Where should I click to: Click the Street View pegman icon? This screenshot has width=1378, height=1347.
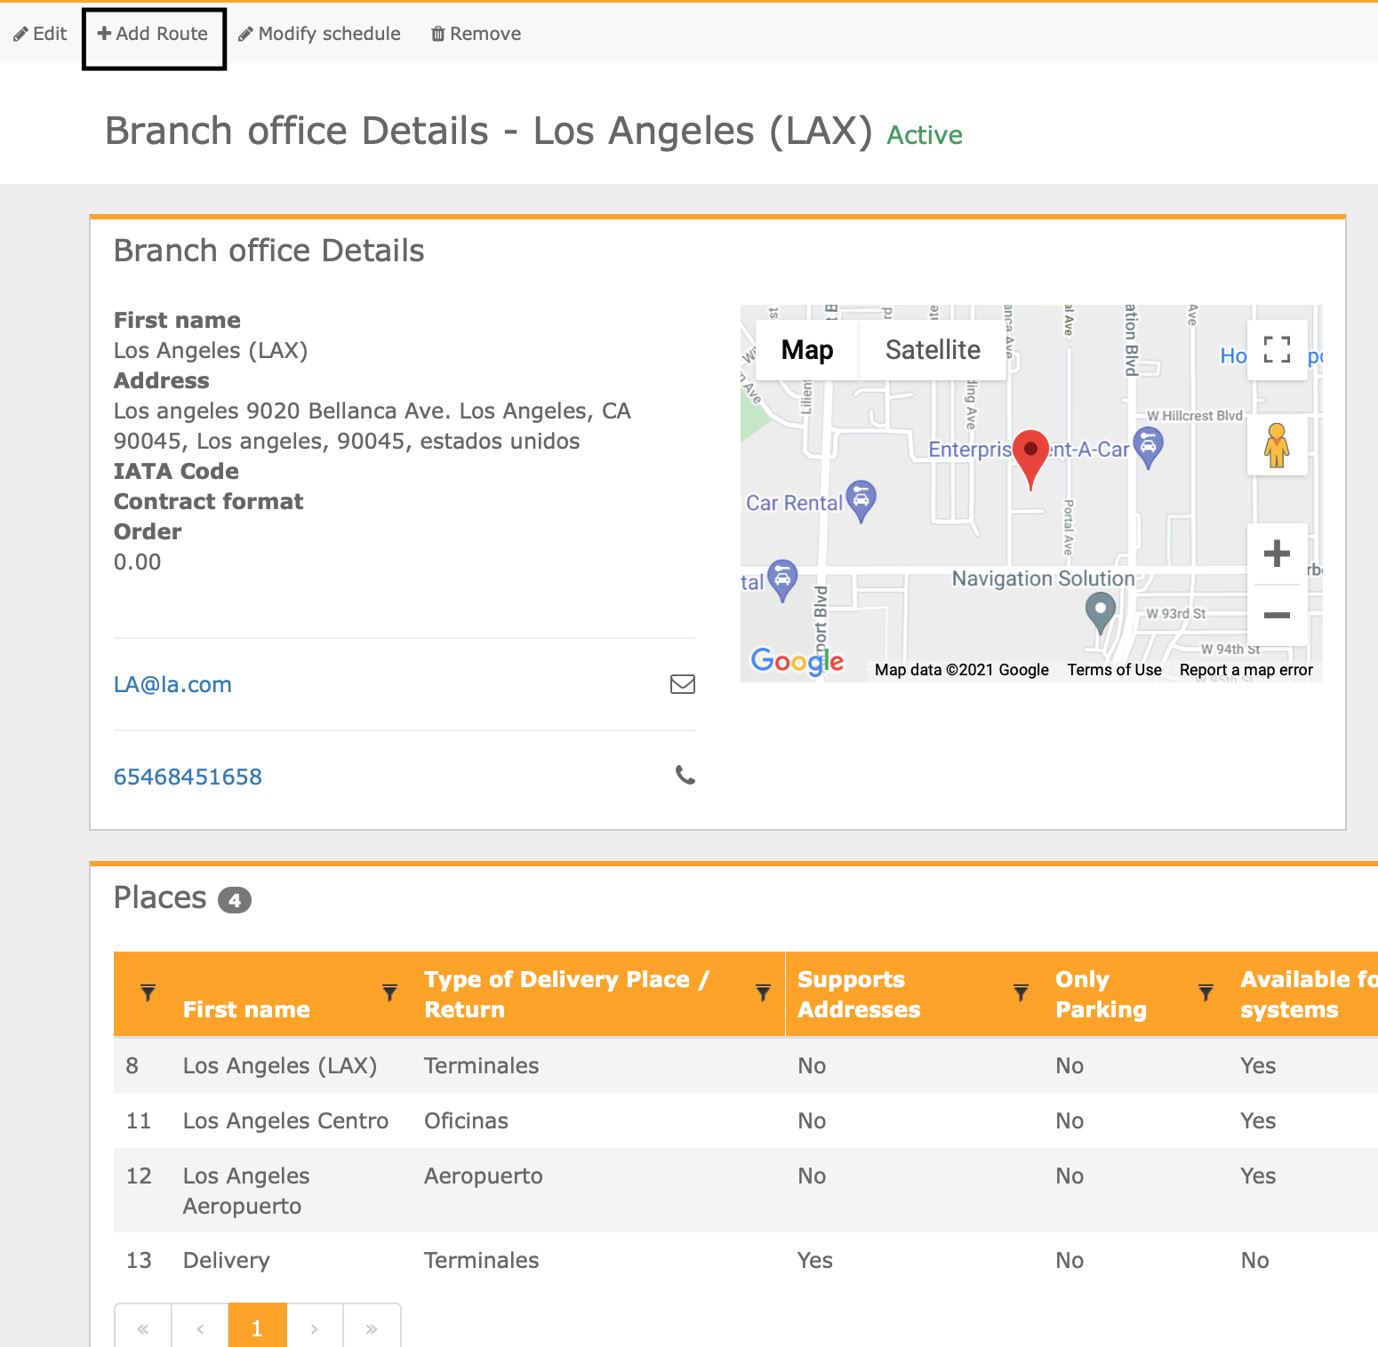[1277, 445]
